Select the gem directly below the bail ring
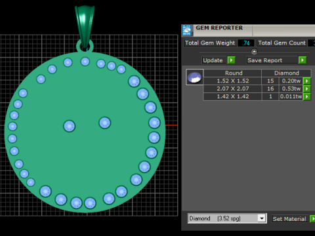 [x=85, y=62]
